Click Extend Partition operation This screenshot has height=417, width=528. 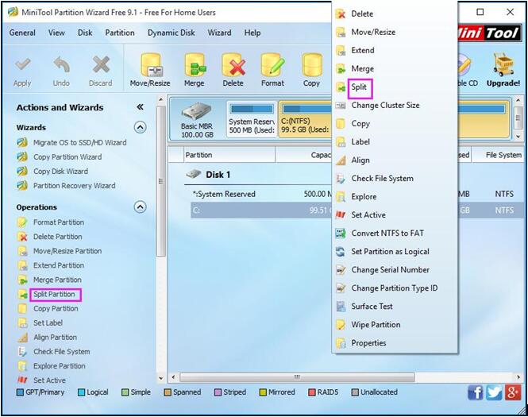click(x=59, y=265)
